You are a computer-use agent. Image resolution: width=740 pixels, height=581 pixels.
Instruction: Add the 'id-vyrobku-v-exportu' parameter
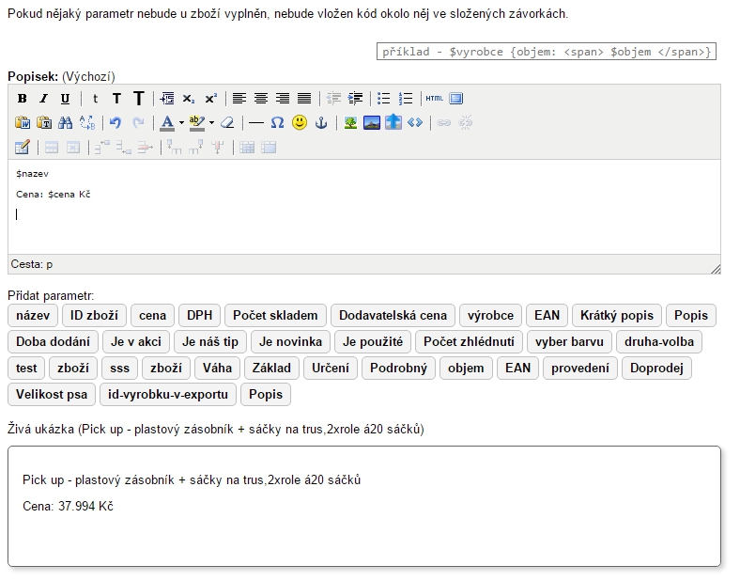point(168,394)
